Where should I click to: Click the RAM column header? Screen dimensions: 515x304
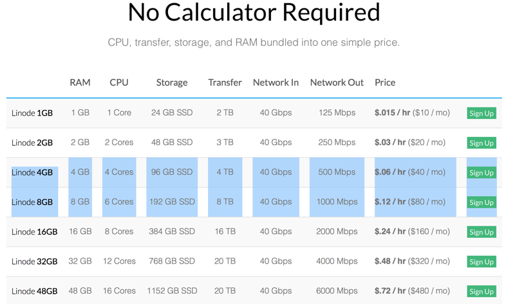pyautogui.click(x=80, y=82)
